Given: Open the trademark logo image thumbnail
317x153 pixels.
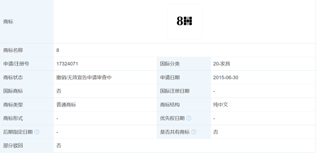Looking at the screenshot, I should [185, 21].
